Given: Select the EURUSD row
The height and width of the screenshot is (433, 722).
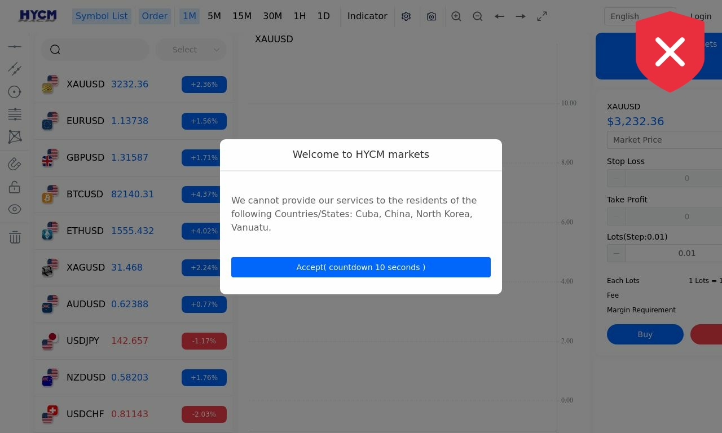Looking at the screenshot, I should point(134,121).
